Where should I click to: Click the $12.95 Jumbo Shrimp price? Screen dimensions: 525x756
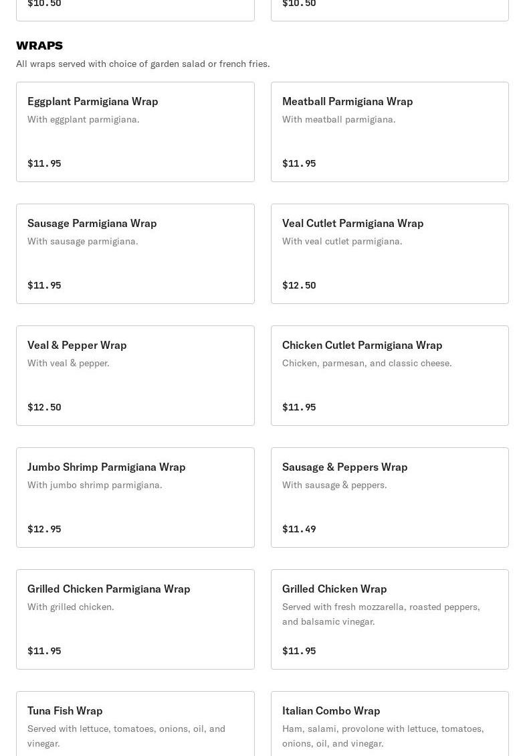[x=44, y=529]
